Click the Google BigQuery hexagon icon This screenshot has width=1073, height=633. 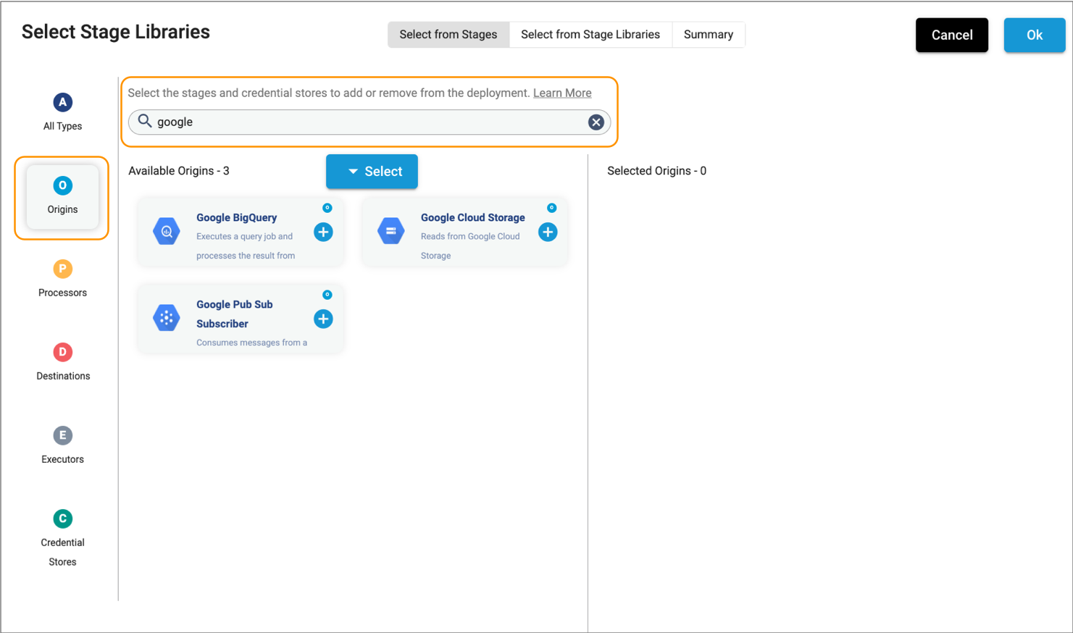(167, 231)
